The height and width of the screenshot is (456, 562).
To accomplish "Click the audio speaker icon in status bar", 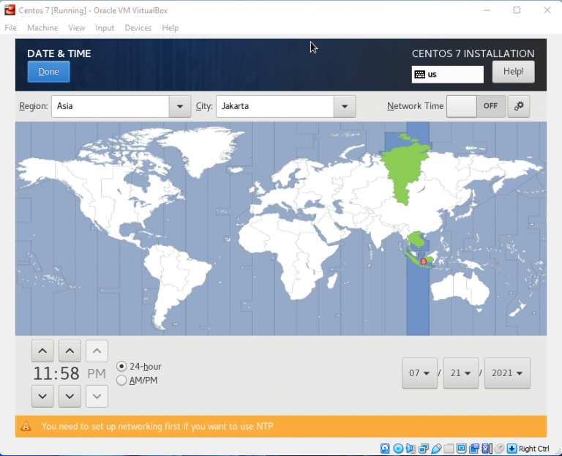I will [411, 449].
